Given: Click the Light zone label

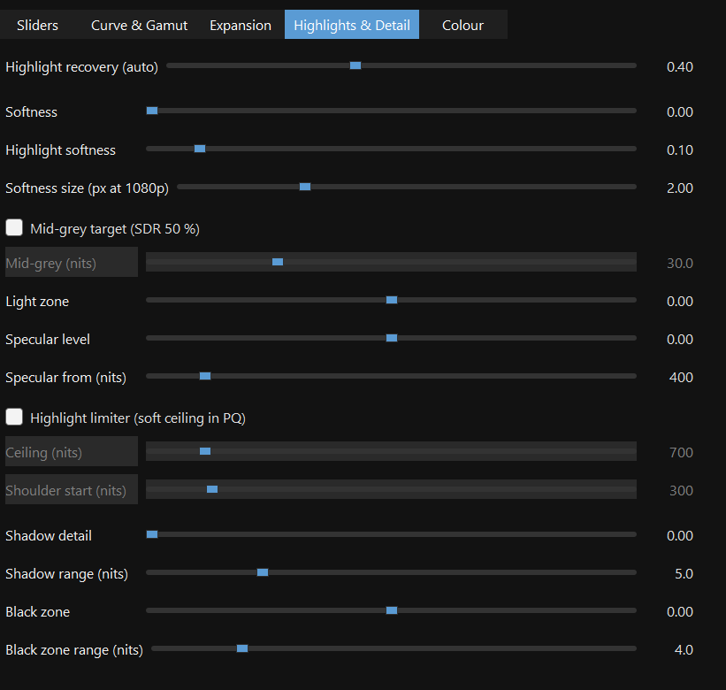Looking at the screenshot, I should [x=37, y=302].
